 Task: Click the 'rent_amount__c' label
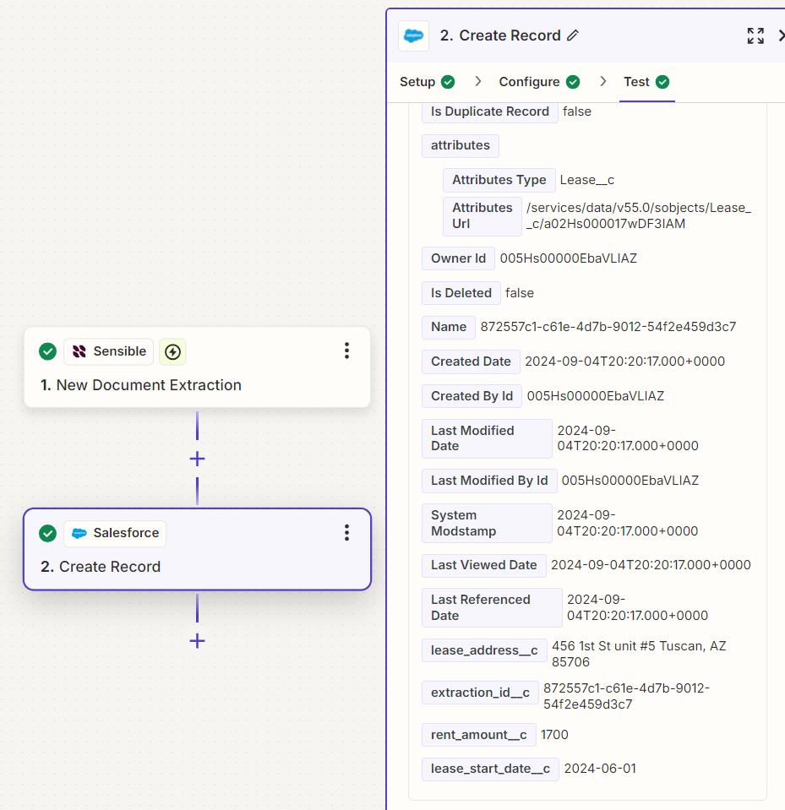(x=478, y=735)
